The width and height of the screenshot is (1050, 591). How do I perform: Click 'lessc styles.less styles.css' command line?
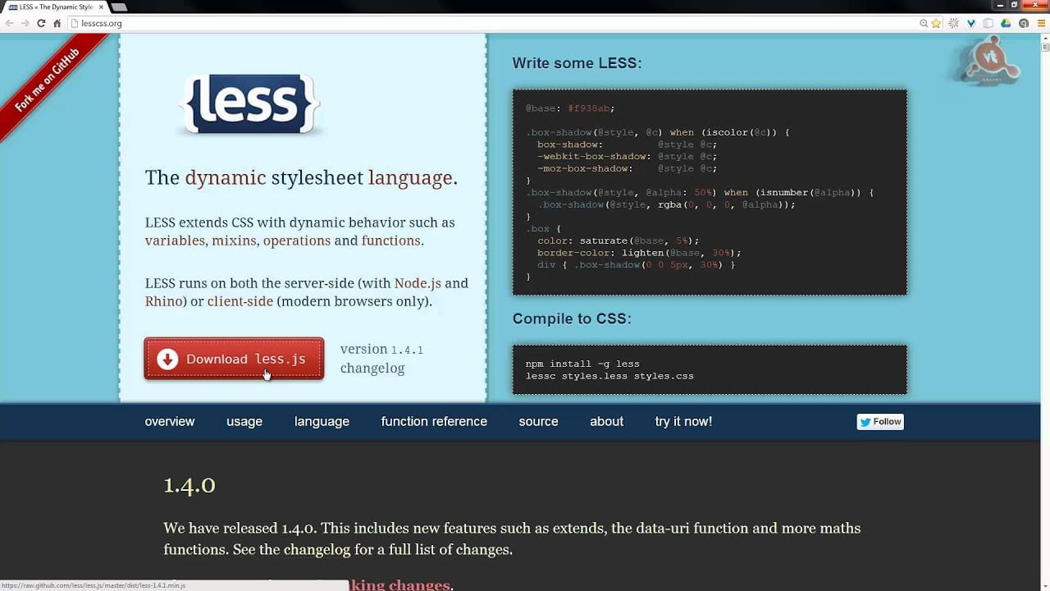pos(609,376)
